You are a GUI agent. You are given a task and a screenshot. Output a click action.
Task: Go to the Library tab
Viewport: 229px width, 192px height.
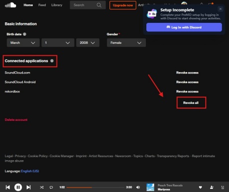[x=57, y=5]
